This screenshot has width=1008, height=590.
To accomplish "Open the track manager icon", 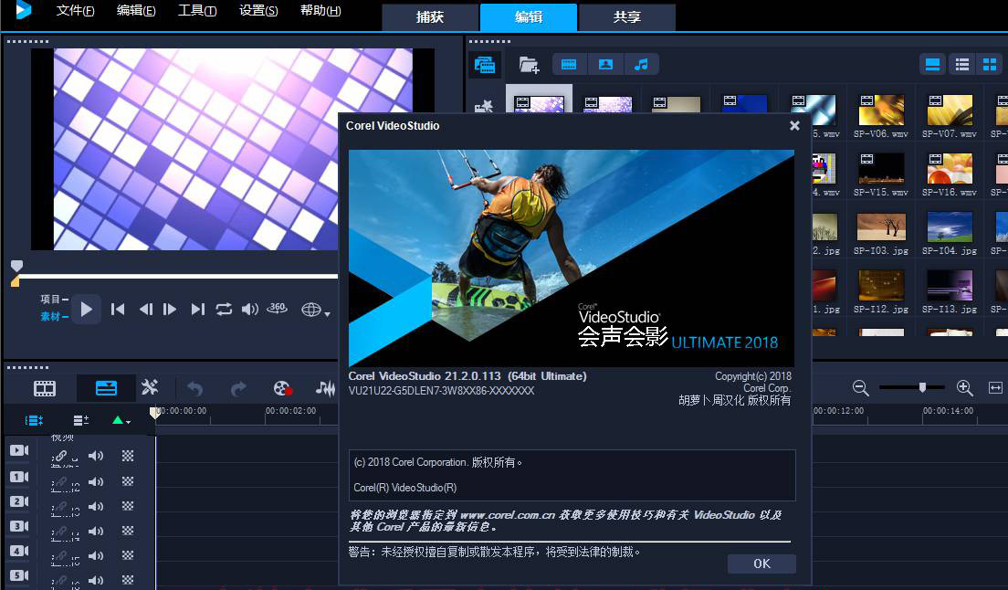I will pyautogui.click(x=81, y=420).
